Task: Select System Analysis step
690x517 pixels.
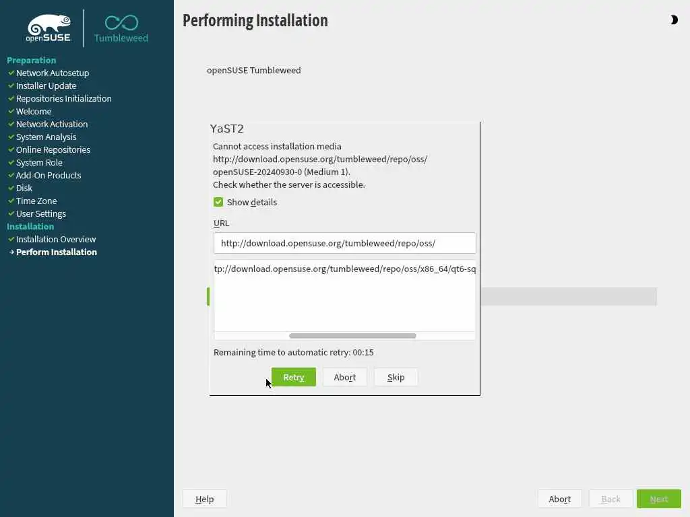Action: 46,137
